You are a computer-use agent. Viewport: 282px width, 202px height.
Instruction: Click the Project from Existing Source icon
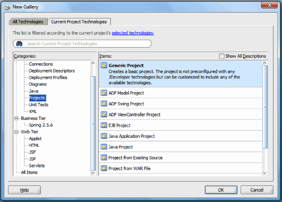[104, 158]
